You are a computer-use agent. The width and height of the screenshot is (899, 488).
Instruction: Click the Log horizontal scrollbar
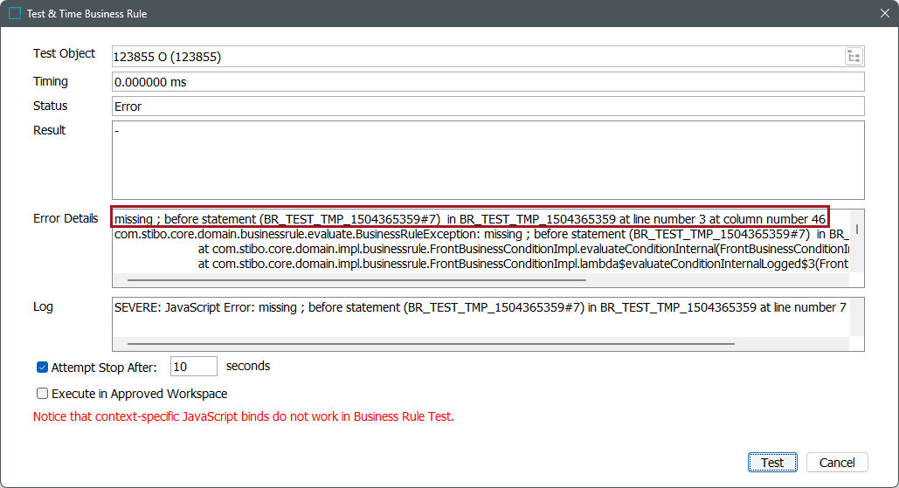click(431, 344)
